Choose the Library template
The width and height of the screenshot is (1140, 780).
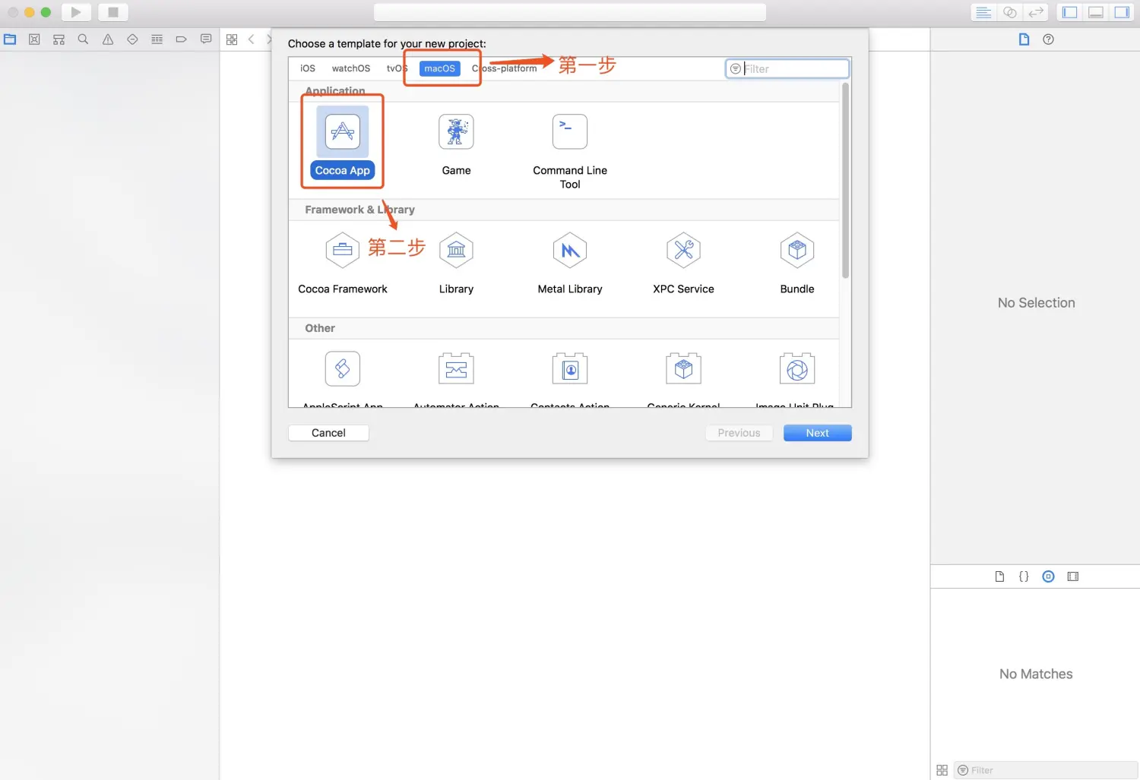tap(457, 264)
